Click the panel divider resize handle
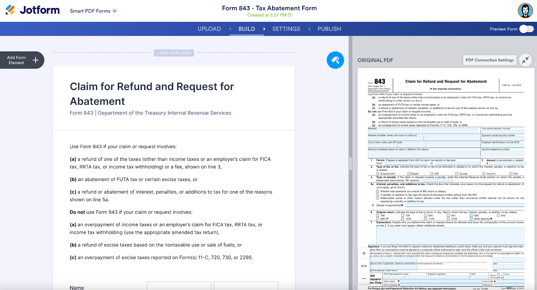537x290 pixels. 350,164
